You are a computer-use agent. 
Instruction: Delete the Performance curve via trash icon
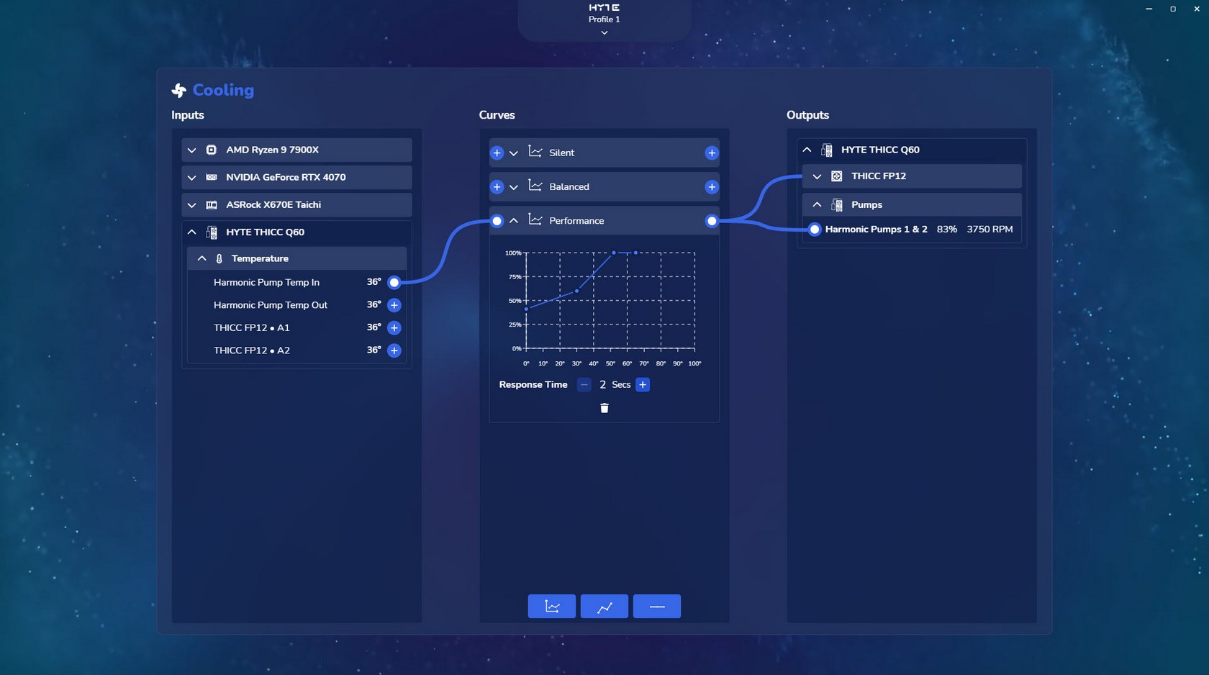click(x=604, y=408)
